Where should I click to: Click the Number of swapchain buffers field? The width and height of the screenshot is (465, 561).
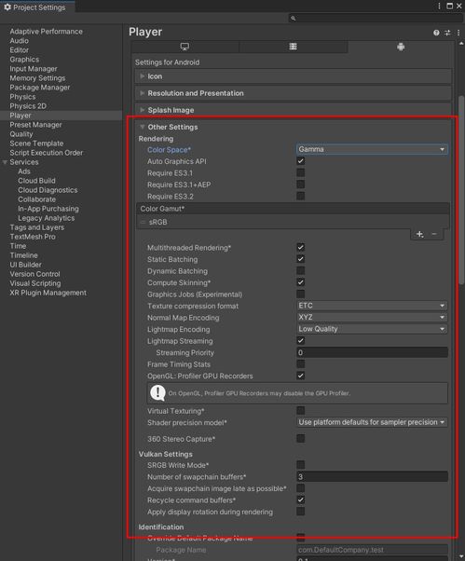pos(372,476)
